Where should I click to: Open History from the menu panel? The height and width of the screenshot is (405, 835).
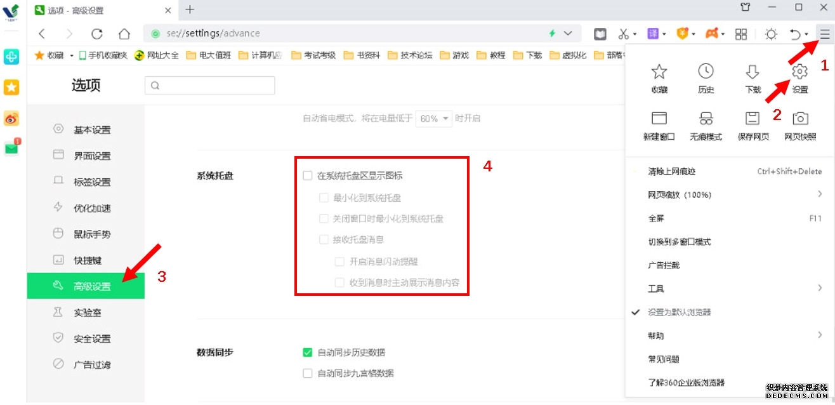coord(706,72)
